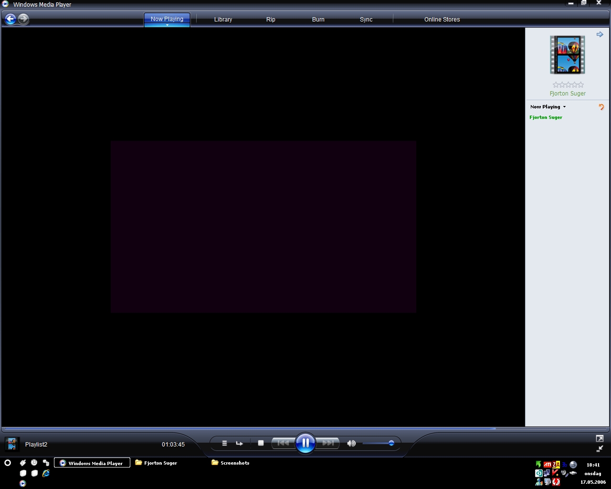Click the blue 3b tray icon
Screen dimensions: 611x489
564,465
